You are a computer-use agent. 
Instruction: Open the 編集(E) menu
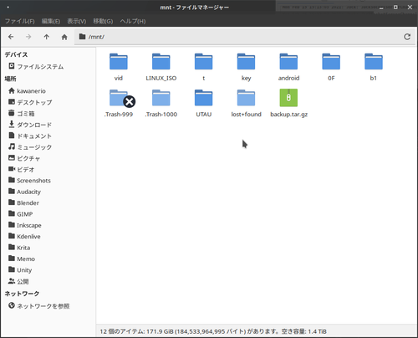pyautogui.click(x=51, y=21)
